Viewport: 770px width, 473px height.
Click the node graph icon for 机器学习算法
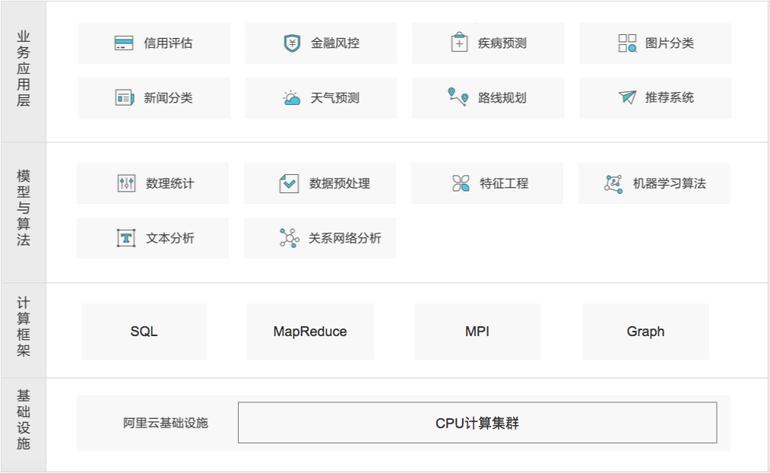tap(613, 183)
